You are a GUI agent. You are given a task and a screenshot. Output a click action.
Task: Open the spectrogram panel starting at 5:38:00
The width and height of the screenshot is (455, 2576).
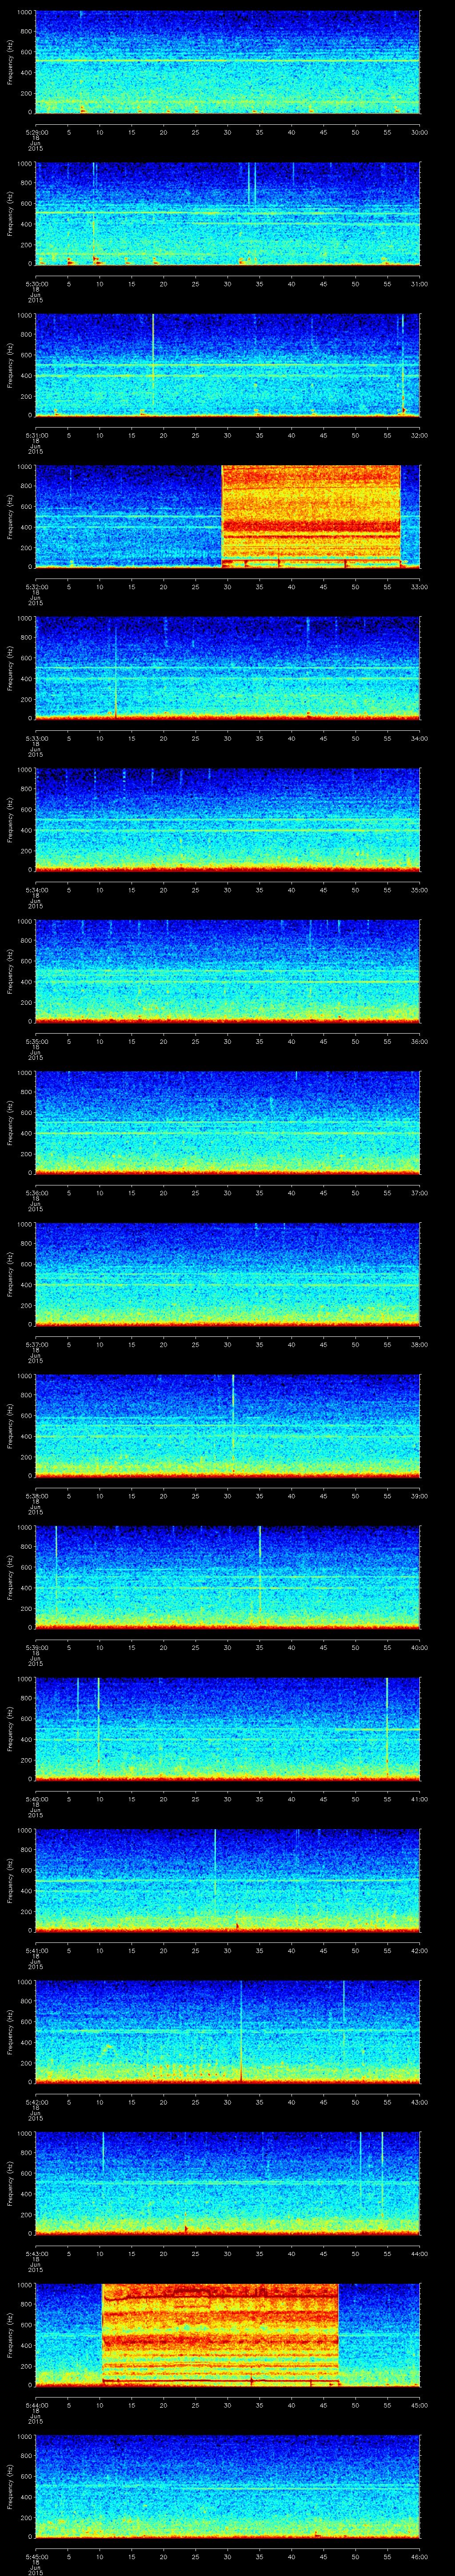click(227, 1426)
